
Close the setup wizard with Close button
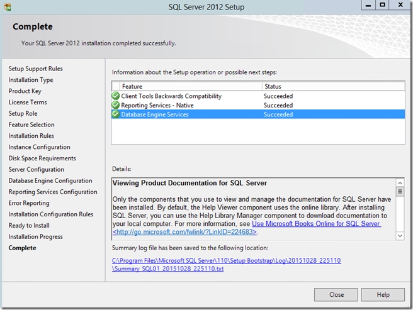pyautogui.click(x=336, y=295)
